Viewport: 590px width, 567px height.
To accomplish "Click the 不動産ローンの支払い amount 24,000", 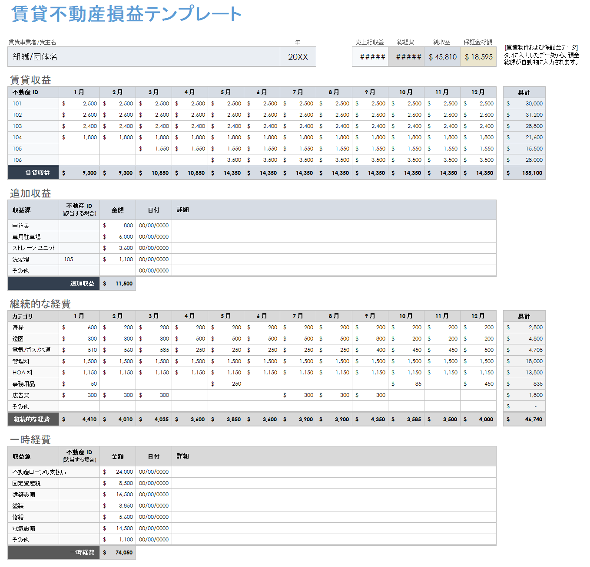I will pos(118,472).
